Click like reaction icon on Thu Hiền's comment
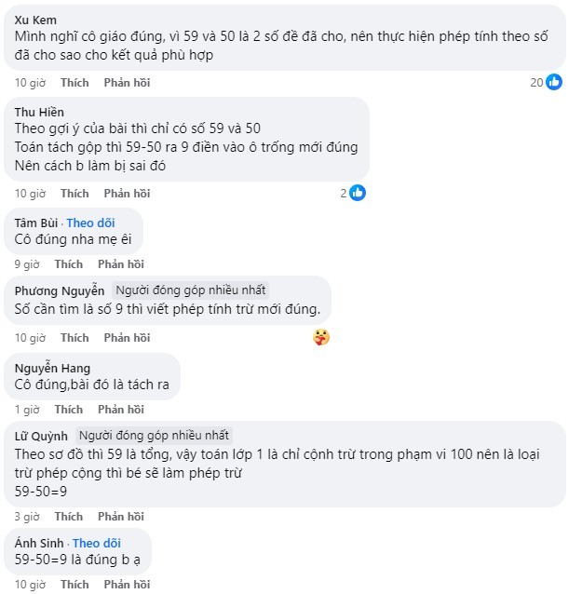Image resolution: width=582 pixels, height=594 pixels. click(x=357, y=193)
